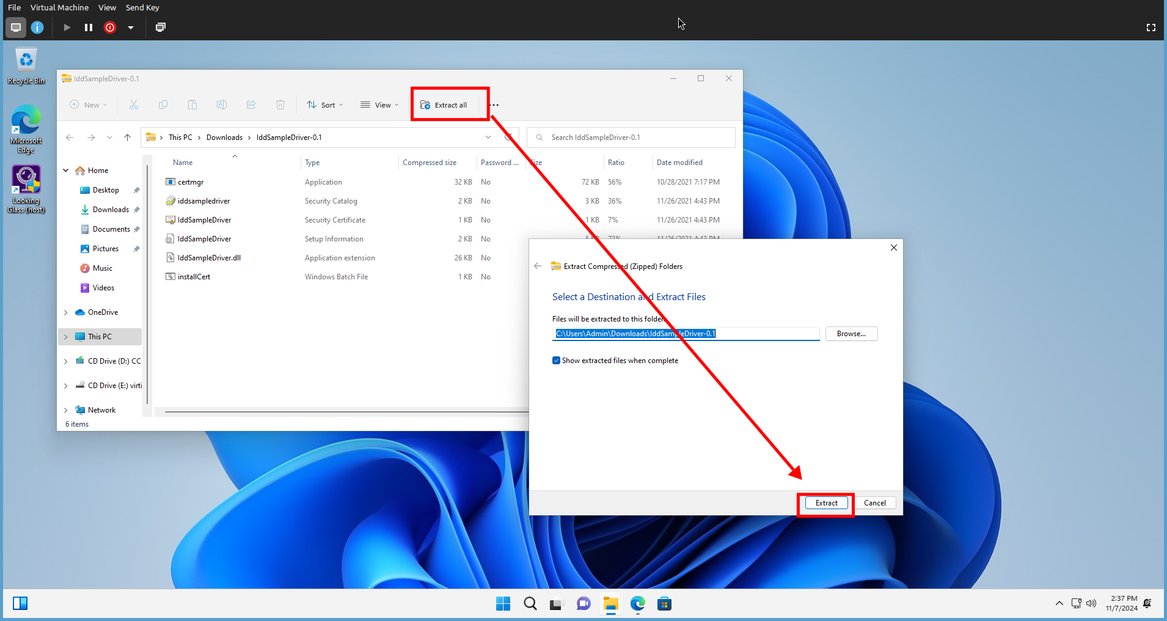Image resolution: width=1167 pixels, height=621 pixels.
Task: Open the Send Key menu
Action: pyautogui.click(x=142, y=7)
